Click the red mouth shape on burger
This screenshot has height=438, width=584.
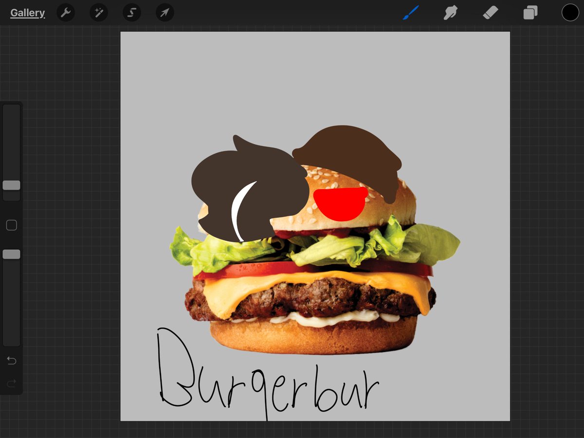(x=340, y=204)
